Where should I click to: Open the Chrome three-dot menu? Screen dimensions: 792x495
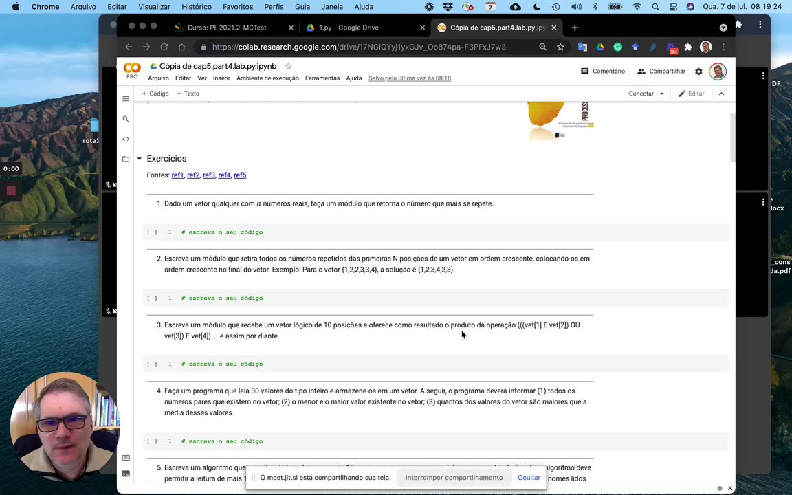point(723,47)
